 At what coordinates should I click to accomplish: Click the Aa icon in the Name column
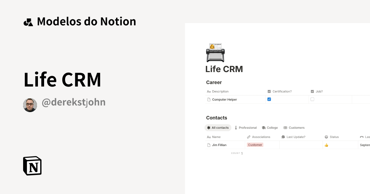208,137
